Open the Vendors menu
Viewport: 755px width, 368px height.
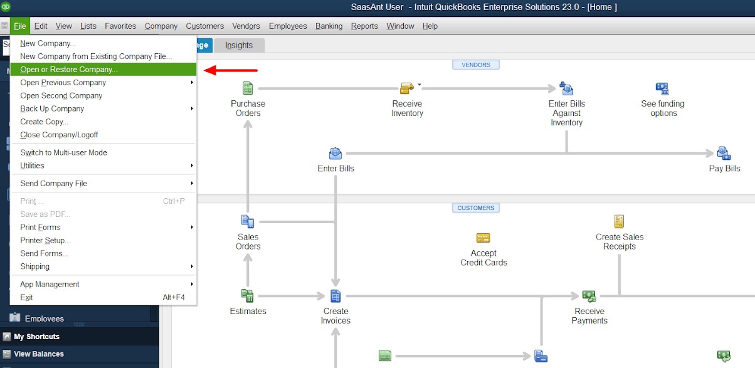tap(246, 26)
